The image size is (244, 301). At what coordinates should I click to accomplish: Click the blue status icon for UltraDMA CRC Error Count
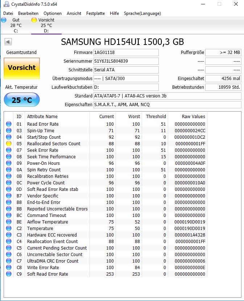point(9,261)
